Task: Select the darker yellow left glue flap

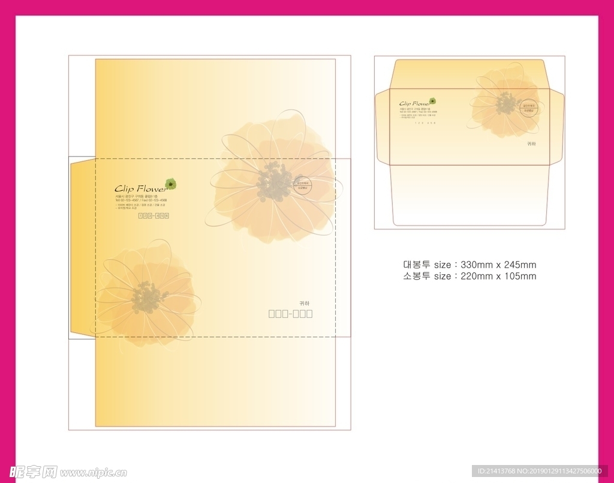Action: [83, 247]
